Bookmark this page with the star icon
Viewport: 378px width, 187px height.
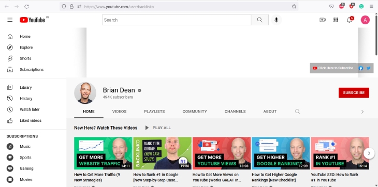coord(294,7)
